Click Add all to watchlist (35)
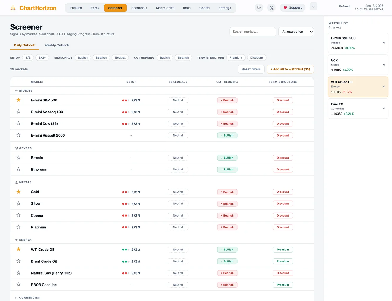 (290, 69)
